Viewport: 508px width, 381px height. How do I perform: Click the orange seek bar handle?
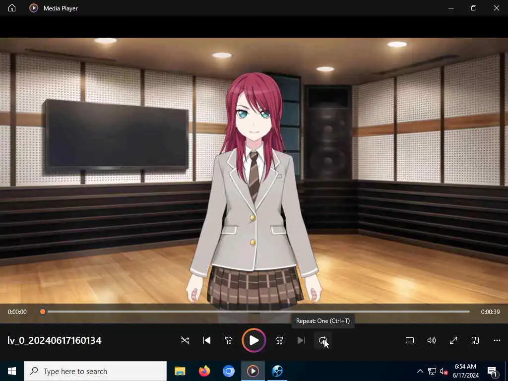(x=43, y=312)
